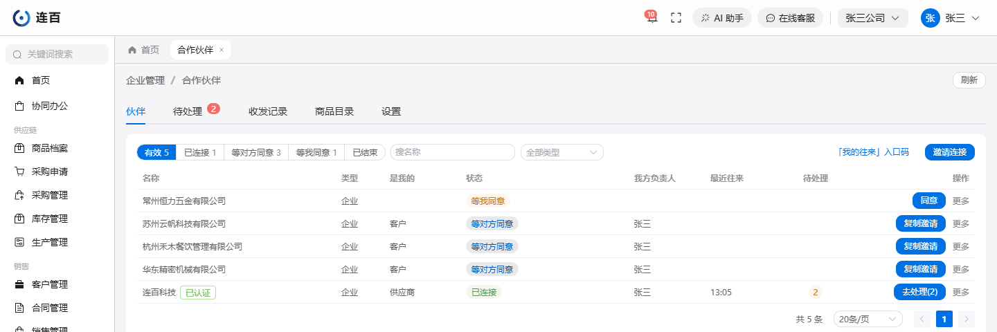Click the 连百 logo icon
997x332 pixels.
click(x=22, y=18)
